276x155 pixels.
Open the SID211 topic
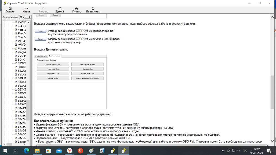click(22, 78)
